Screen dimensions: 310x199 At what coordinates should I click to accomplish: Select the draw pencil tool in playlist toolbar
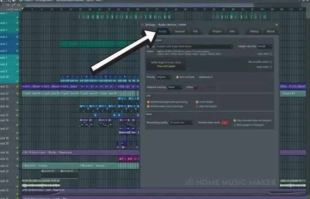click(14, 5)
